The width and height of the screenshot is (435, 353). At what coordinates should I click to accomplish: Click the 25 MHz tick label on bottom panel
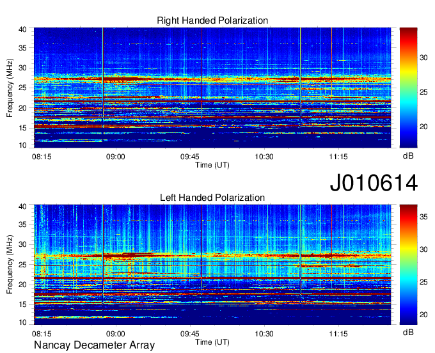click(22, 265)
